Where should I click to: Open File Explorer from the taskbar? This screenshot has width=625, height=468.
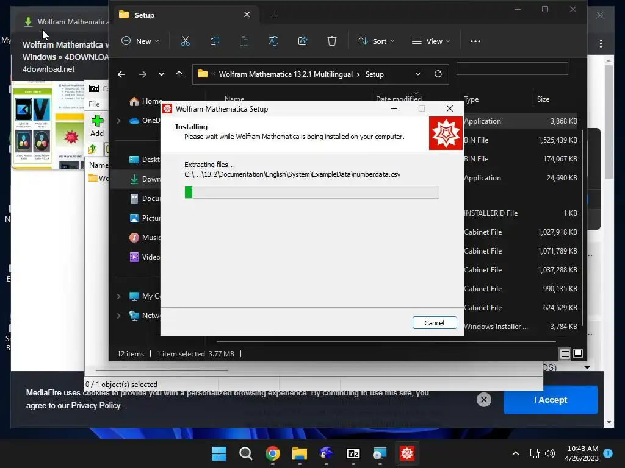tap(299, 453)
